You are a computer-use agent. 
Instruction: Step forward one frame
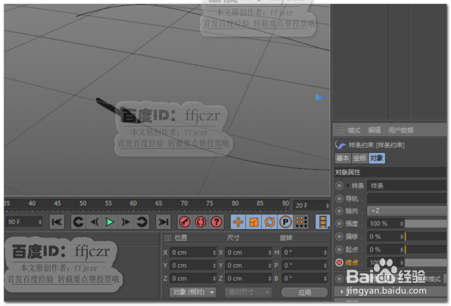[126, 222]
